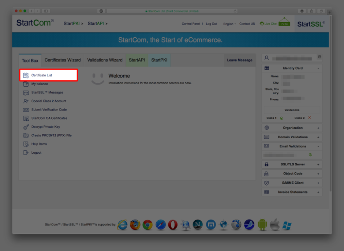Click the Safari address bar
The image size is (344, 251).
click(x=172, y=11)
